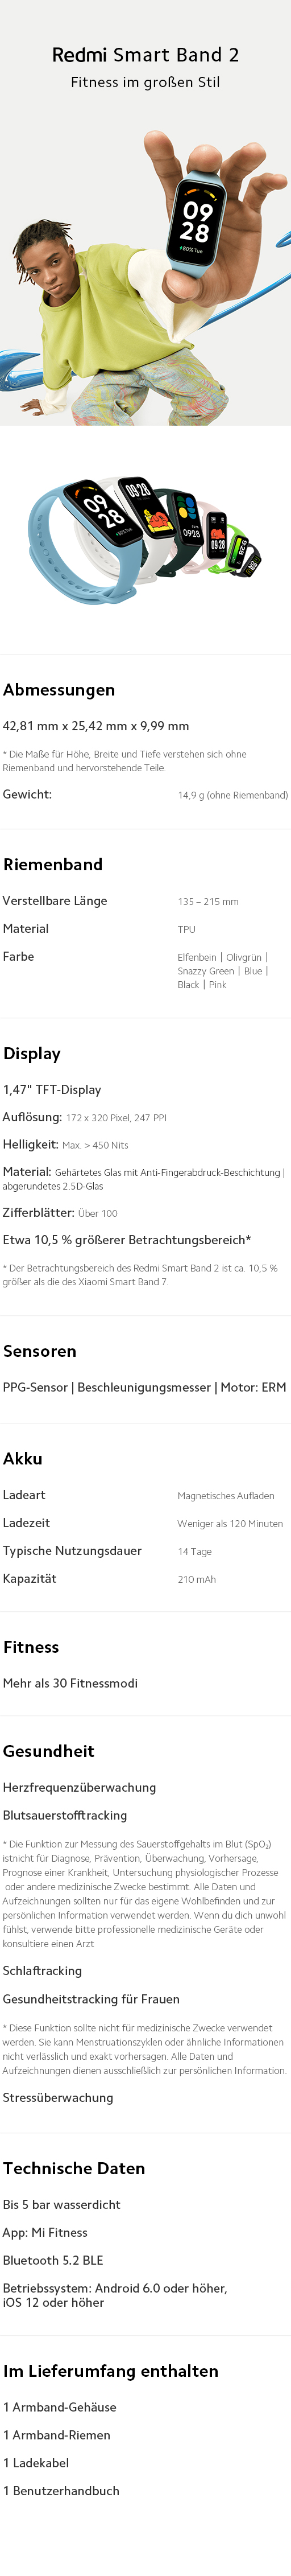Click the Akku section heading

point(23,1459)
